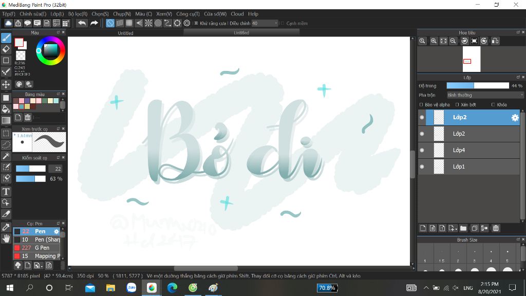
Task: Select the Move tool
Action: [x=6, y=84]
